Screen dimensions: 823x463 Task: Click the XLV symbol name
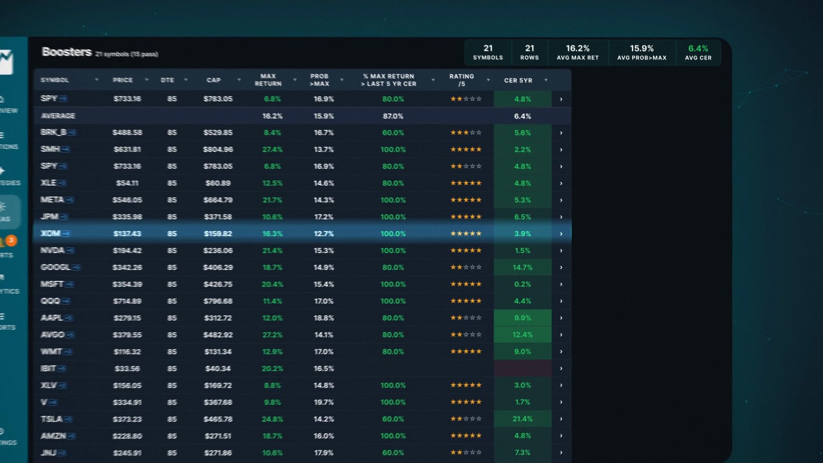pos(48,385)
